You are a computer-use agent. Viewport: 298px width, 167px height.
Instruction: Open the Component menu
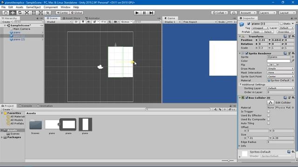point(51,7)
